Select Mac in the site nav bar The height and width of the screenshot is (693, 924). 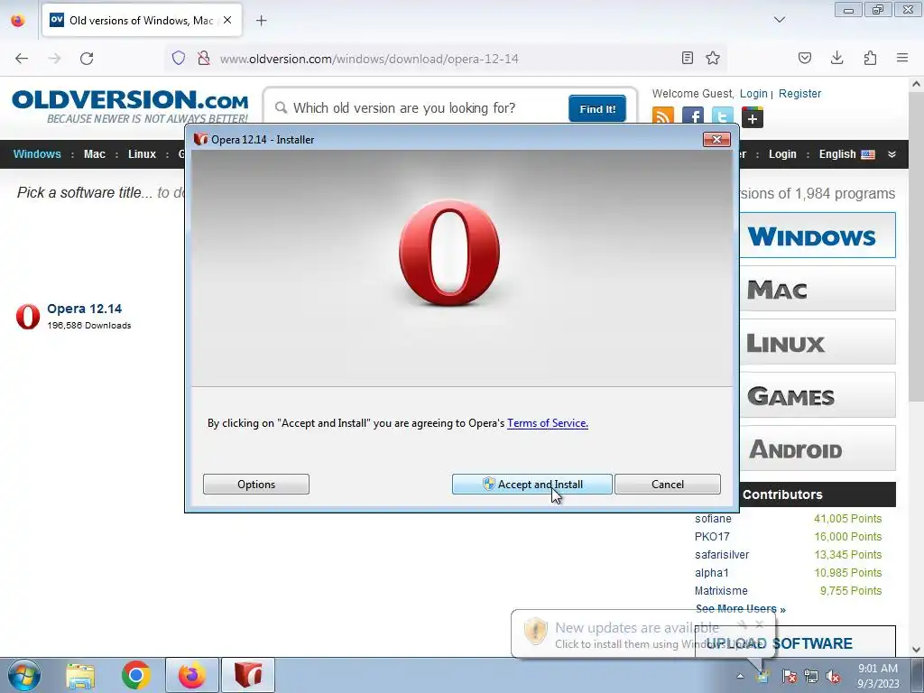(94, 154)
